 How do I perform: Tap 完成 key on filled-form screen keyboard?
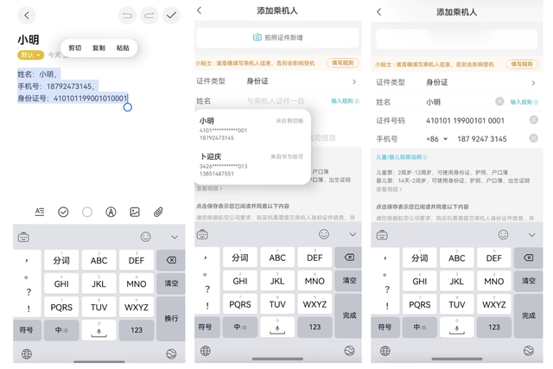pyautogui.click(x=528, y=315)
